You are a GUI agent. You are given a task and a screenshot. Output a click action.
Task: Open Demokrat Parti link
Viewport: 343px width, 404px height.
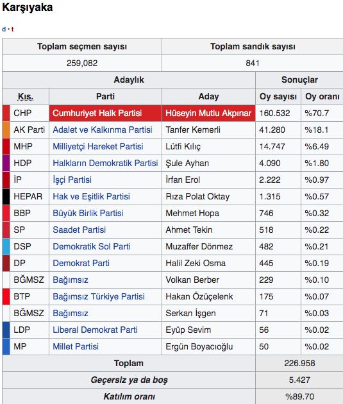tap(81, 263)
